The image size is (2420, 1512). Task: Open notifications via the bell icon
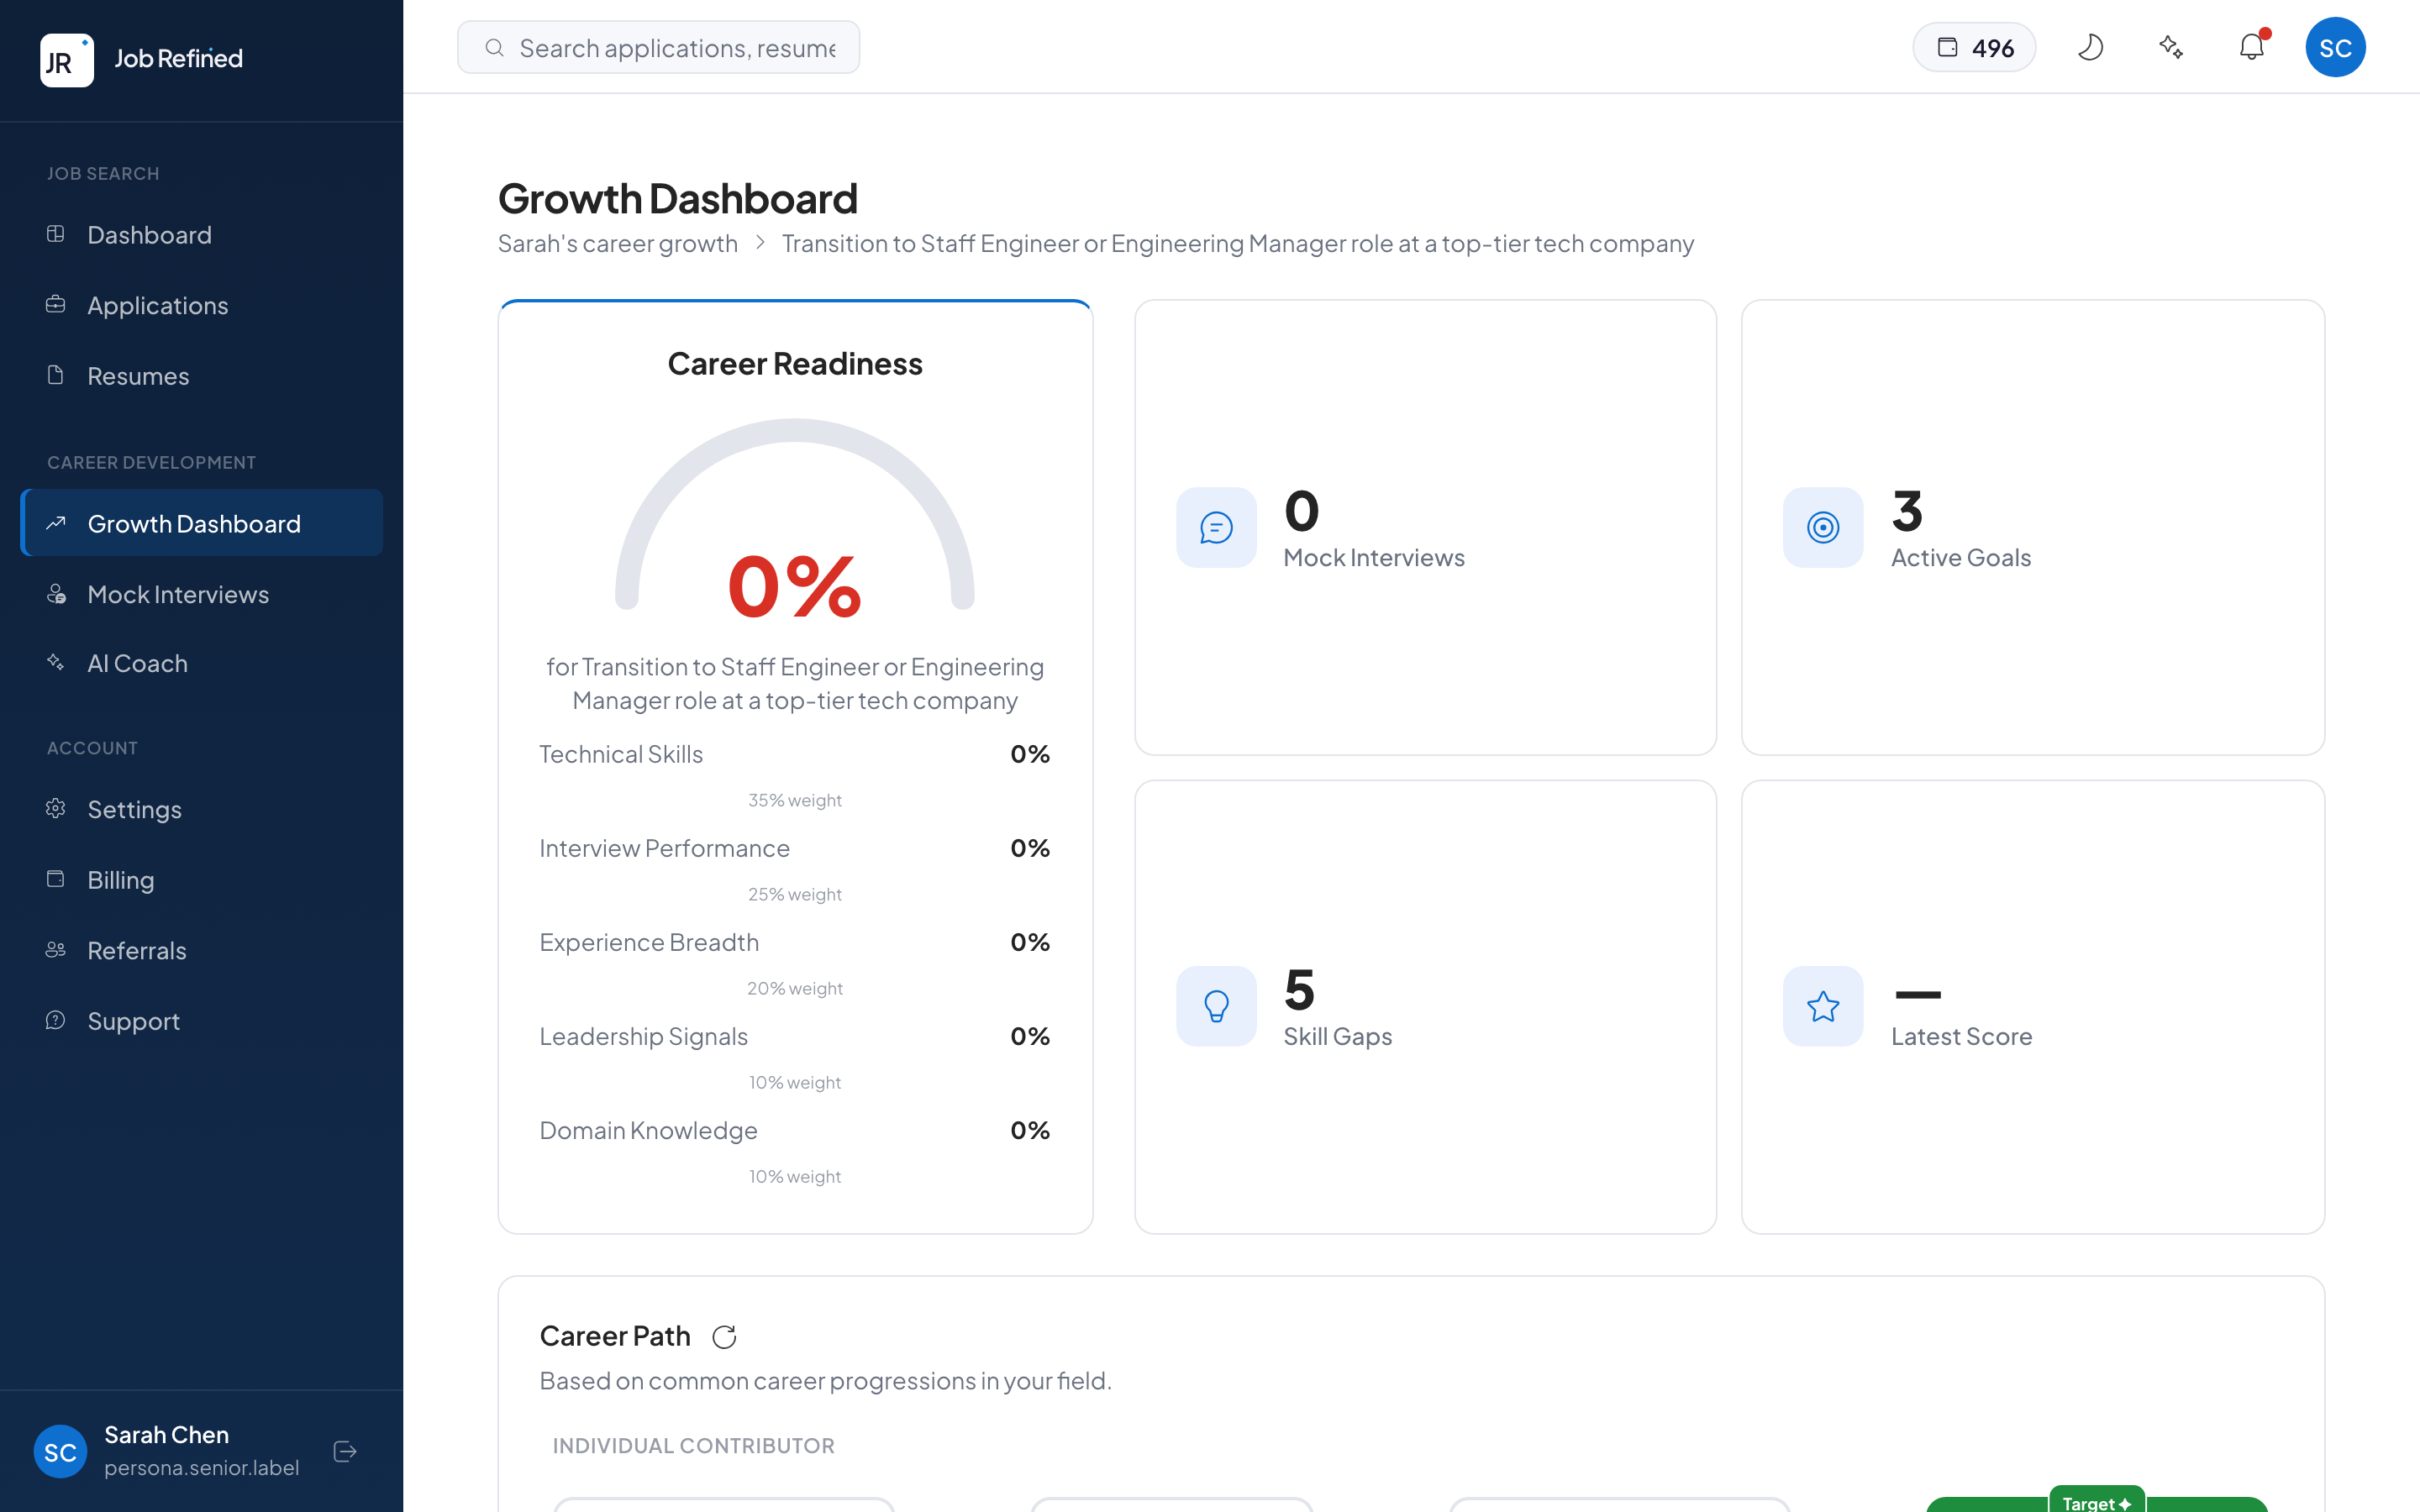pyautogui.click(x=2251, y=46)
